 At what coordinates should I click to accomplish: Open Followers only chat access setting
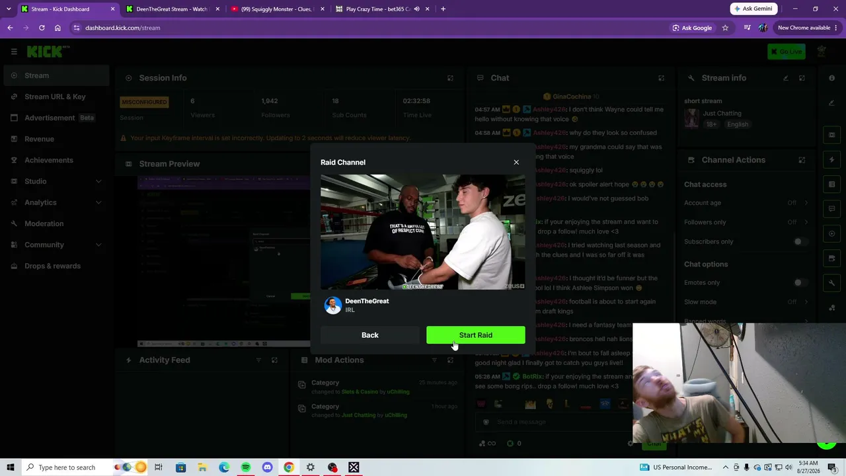coord(746,222)
